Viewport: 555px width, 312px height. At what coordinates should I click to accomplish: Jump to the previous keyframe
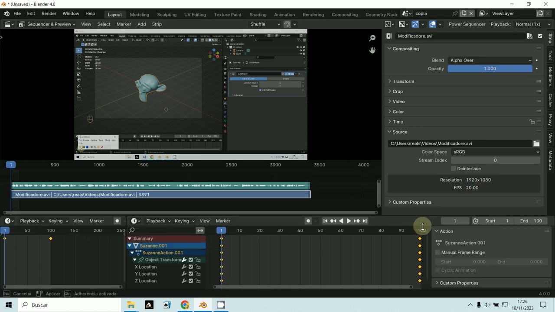click(x=333, y=221)
